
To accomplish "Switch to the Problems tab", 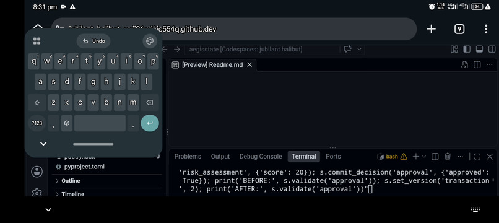I will pyautogui.click(x=188, y=157).
